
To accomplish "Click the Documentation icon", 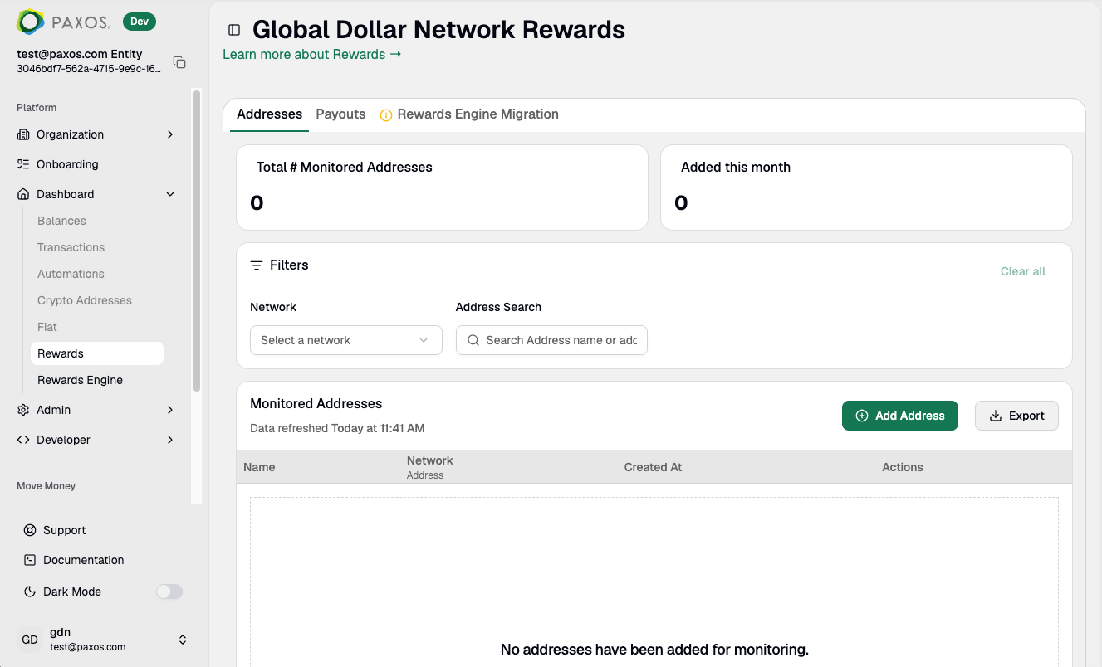I will pyautogui.click(x=30, y=560).
